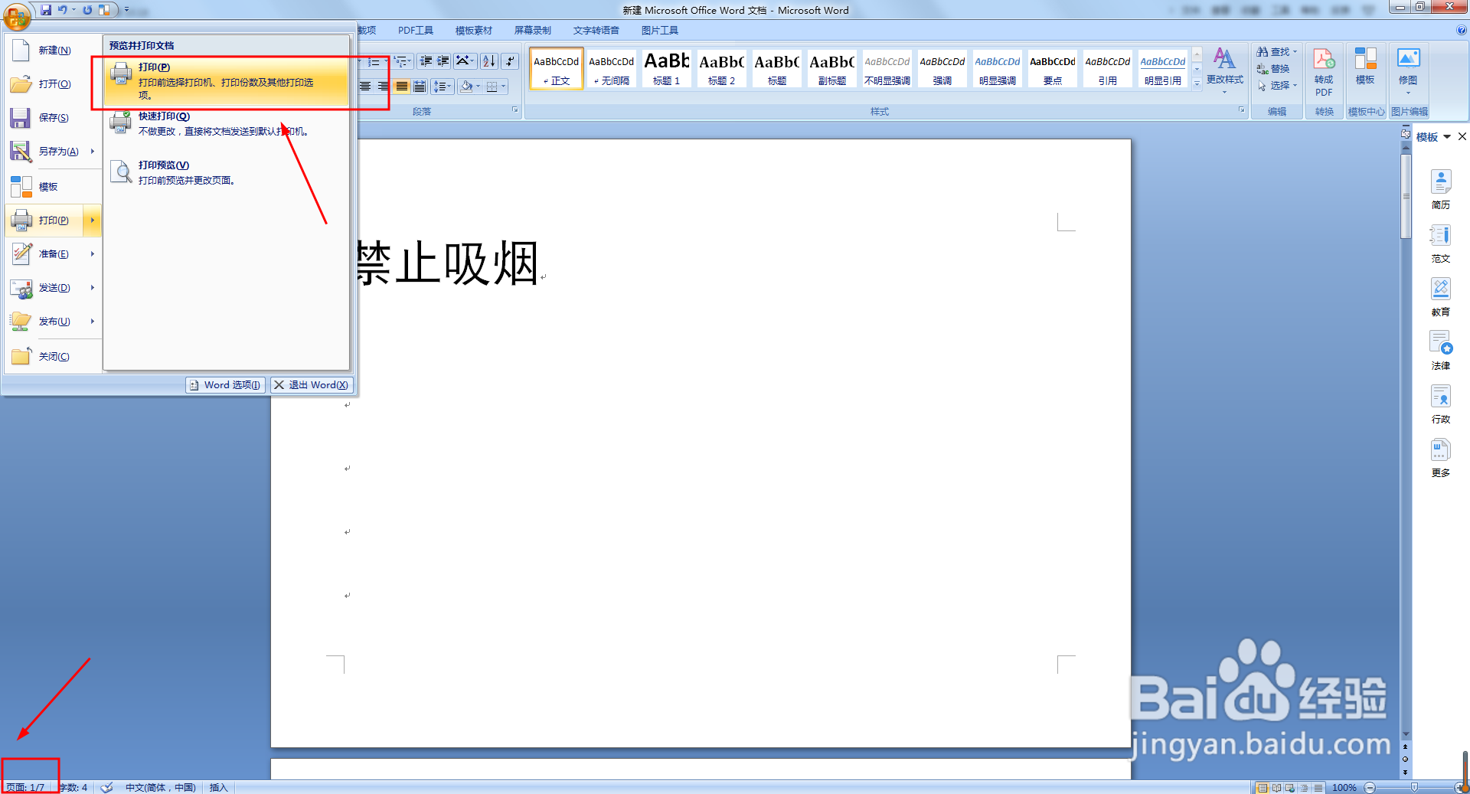Open the 查找 dropdown arrow
Image resolution: width=1470 pixels, height=794 pixels.
1294,52
